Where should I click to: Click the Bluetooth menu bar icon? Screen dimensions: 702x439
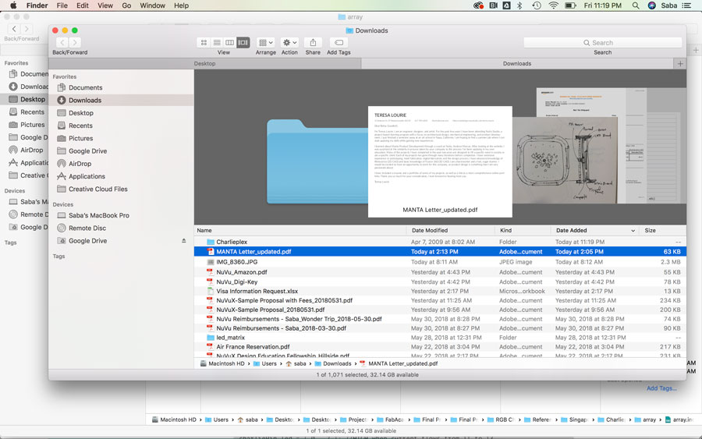pyautogui.click(x=519, y=5)
